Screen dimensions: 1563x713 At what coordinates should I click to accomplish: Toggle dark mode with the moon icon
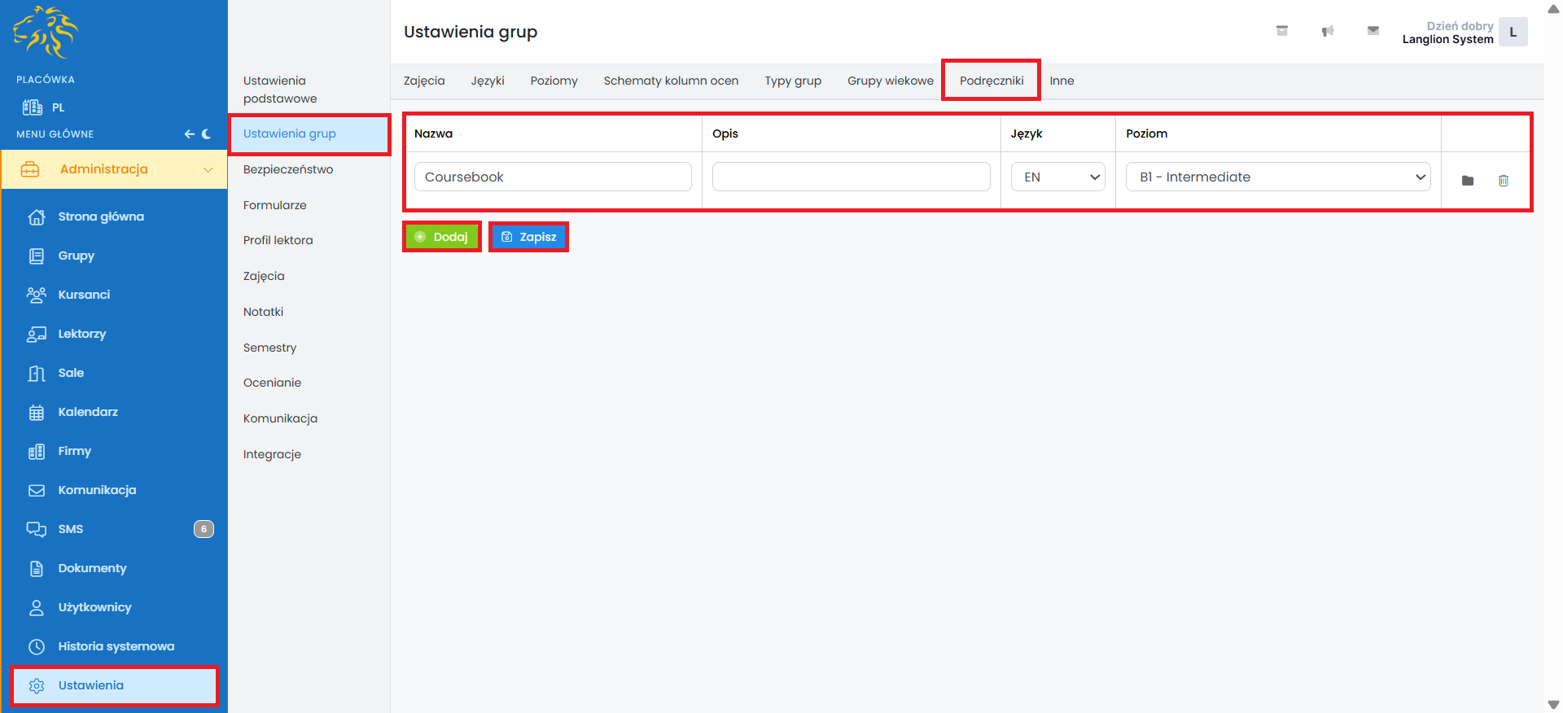coord(207,134)
